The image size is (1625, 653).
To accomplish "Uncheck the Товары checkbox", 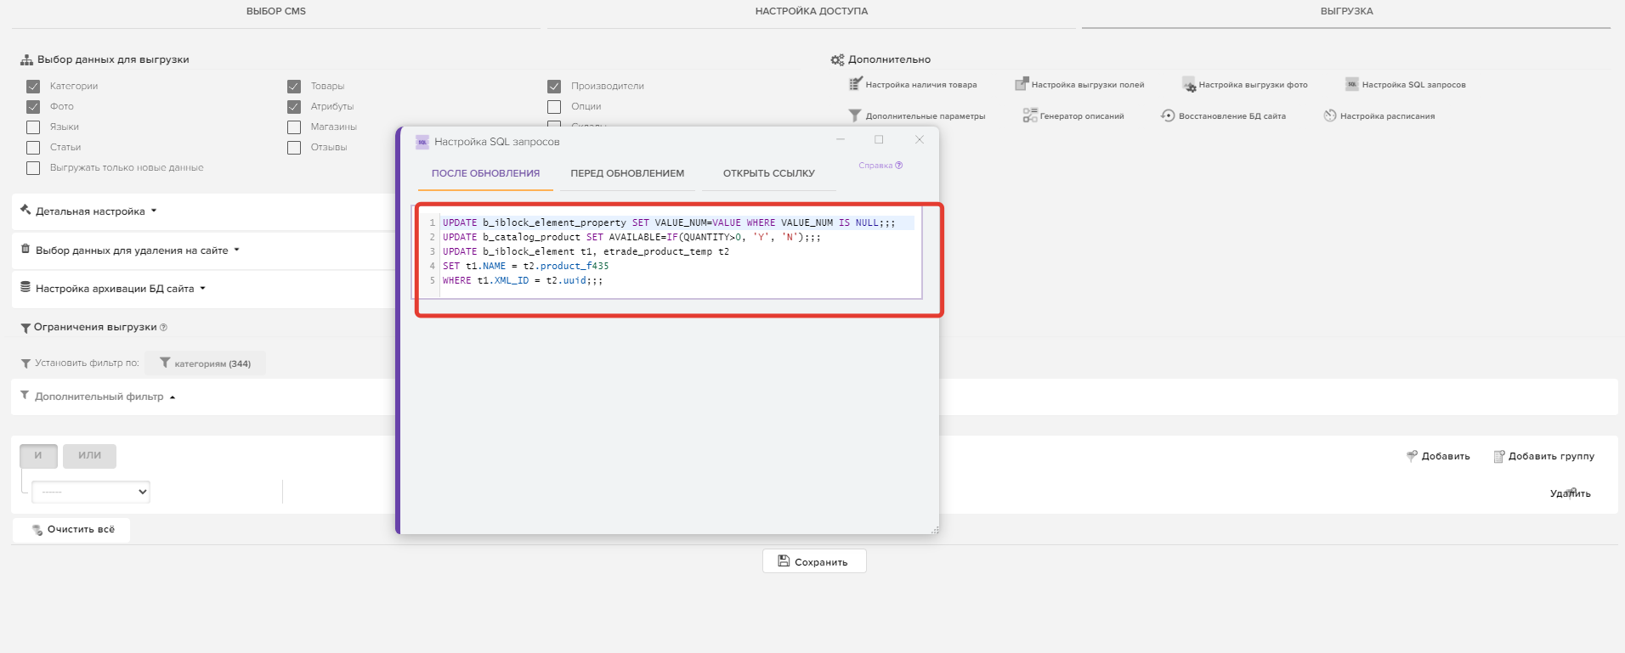I will (x=294, y=86).
